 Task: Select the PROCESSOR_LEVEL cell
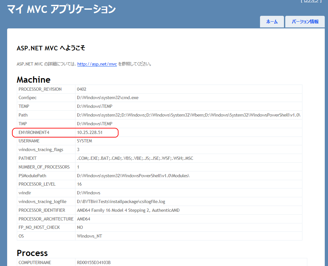(x=46, y=184)
